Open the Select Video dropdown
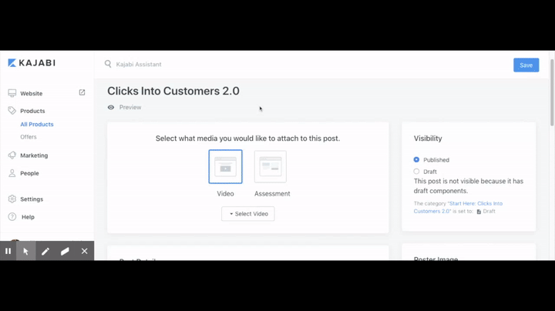The height and width of the screenshot is (311, 555). (247, 214)
